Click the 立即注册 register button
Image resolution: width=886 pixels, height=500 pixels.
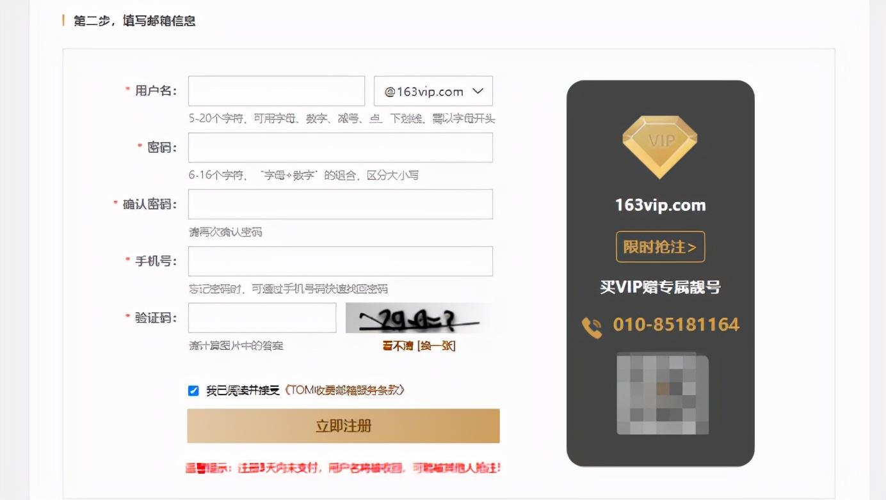(343, 426)
